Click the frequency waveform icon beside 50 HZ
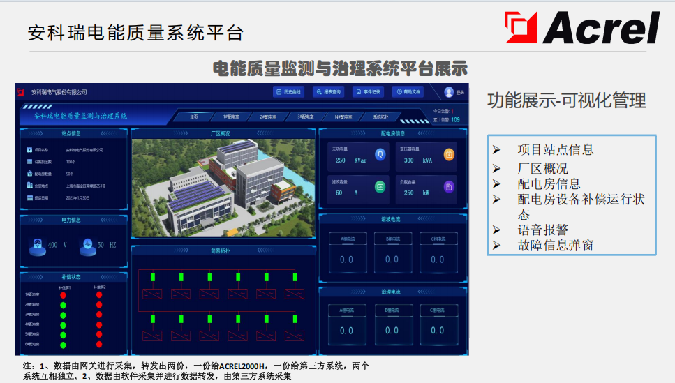 tap(88, 246)
